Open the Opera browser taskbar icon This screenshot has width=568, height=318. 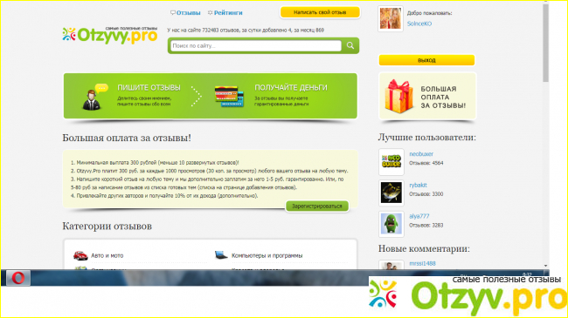[x=18, y=278]
